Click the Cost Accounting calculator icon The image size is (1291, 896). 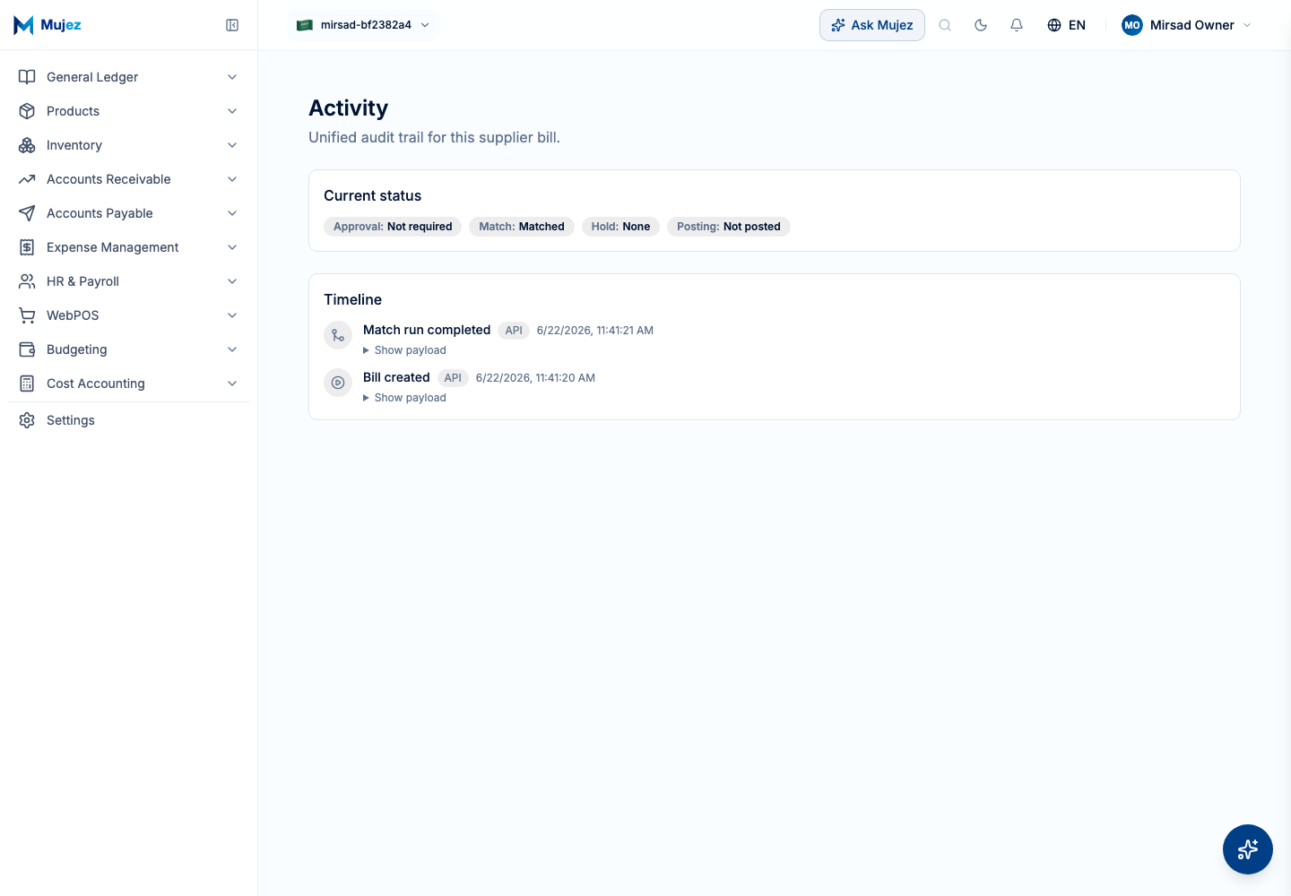coord(27,383)
